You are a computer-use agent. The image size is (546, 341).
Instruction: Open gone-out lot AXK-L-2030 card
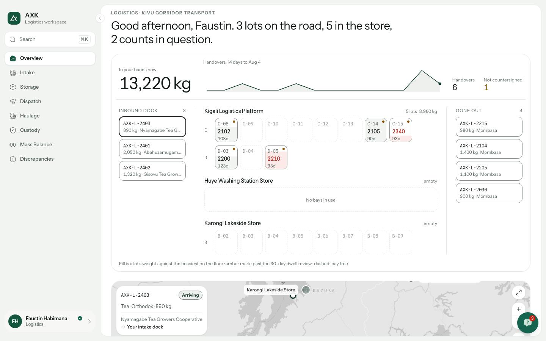(489, 193)
